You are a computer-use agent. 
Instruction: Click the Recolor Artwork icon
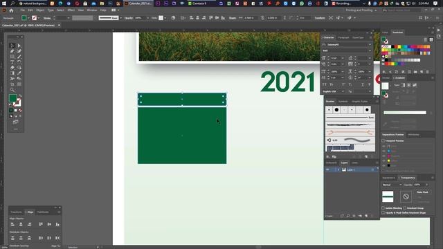tap(173, 18)
